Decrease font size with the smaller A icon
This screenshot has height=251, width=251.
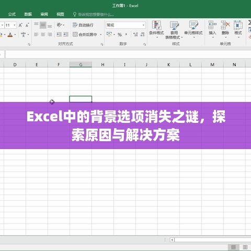pos(27,25)
